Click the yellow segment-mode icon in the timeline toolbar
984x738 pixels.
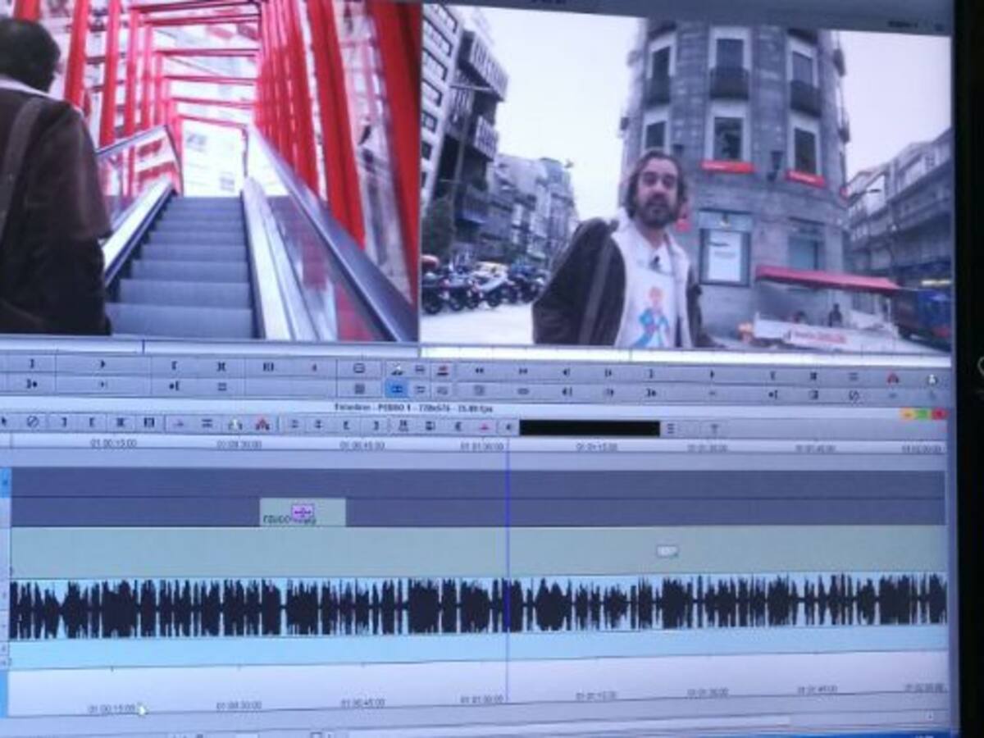click(235, 424)
